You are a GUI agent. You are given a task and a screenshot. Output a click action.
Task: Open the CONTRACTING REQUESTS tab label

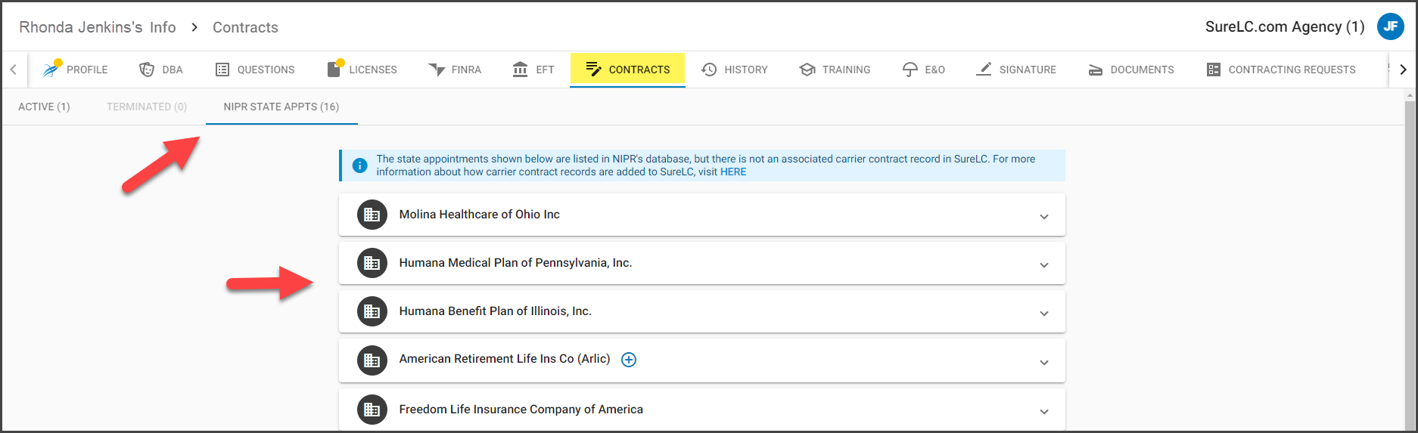[1292, 70]
